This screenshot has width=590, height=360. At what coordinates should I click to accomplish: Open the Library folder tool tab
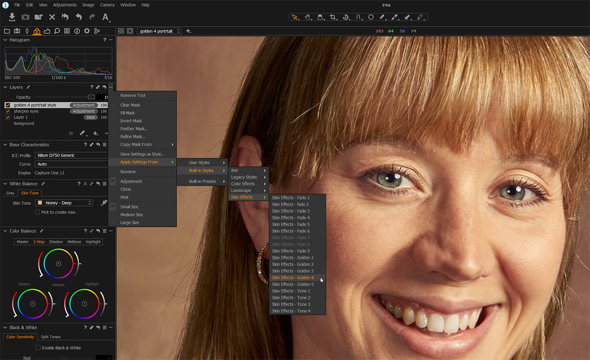coord(7,31)
